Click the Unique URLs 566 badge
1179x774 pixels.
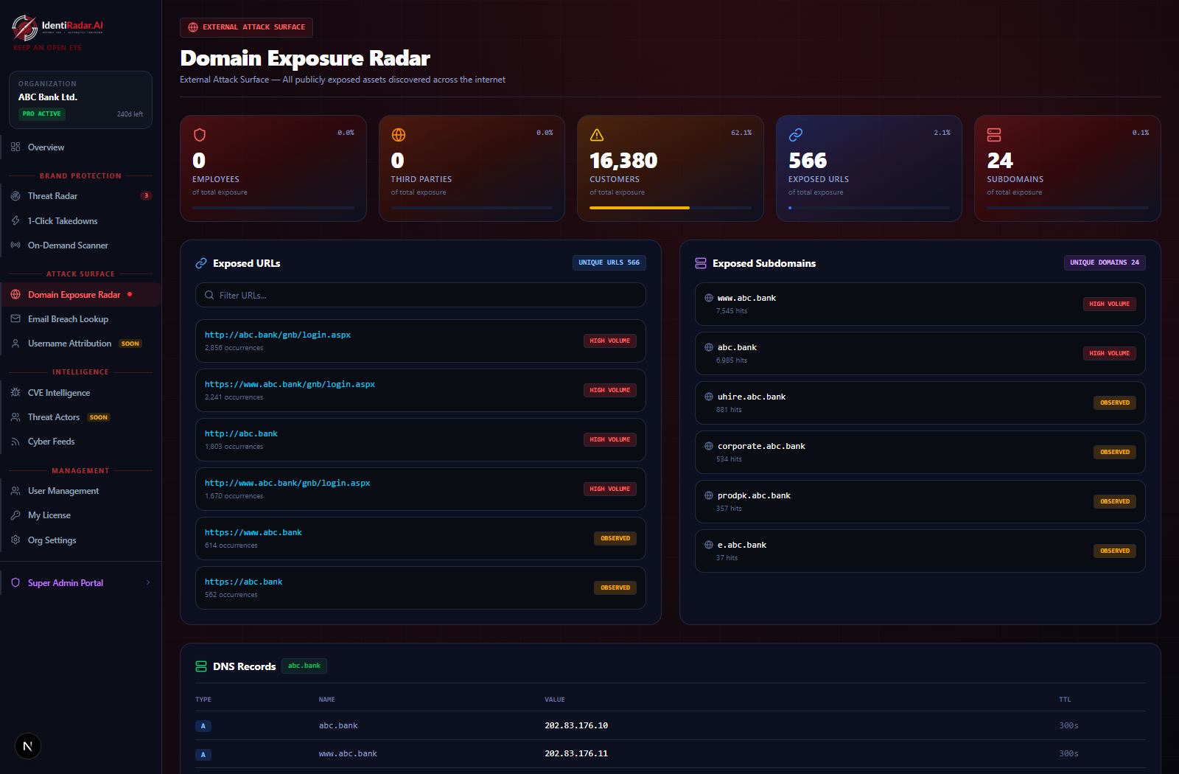(609, 262)
